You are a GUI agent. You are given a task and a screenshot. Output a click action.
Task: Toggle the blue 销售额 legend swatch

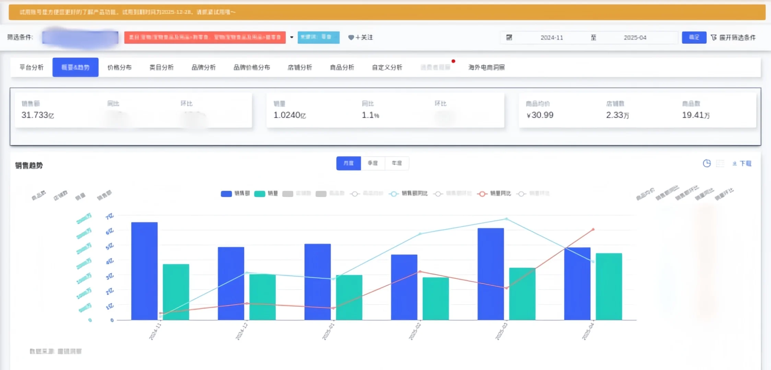point(226,194)
